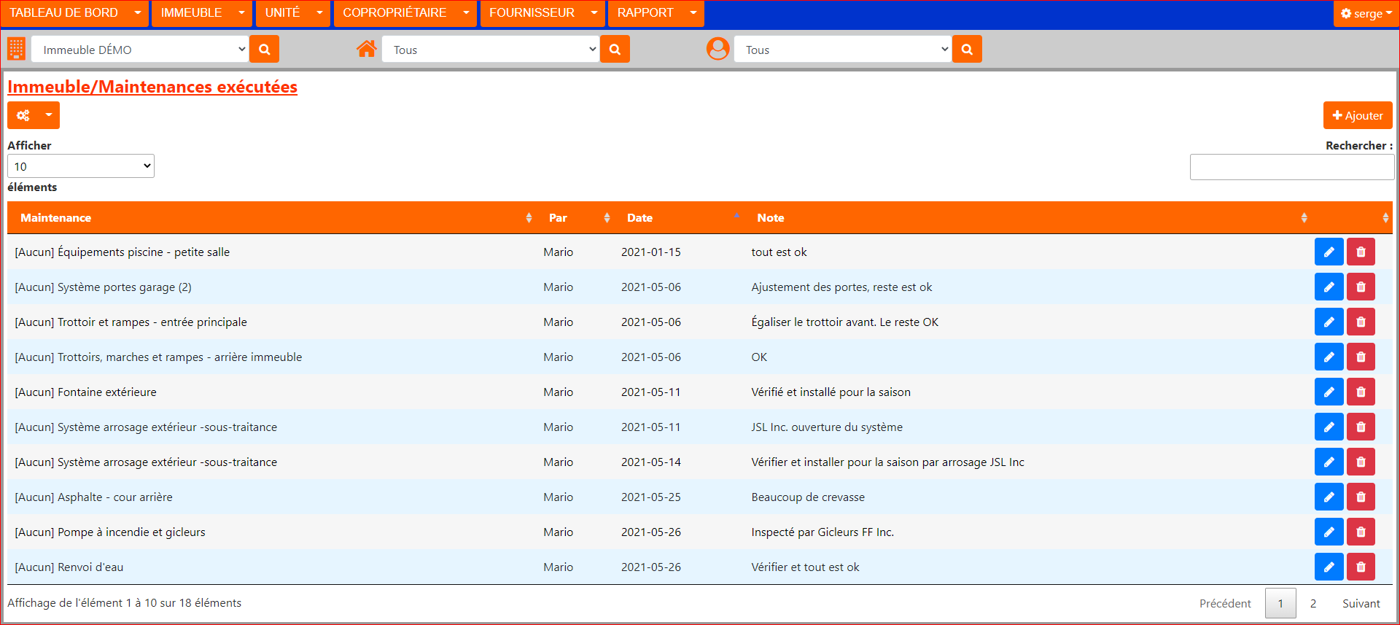Screen dimensions: 1400x625
Task: Click the search button beside the owner selector
Action: point(967,50)
